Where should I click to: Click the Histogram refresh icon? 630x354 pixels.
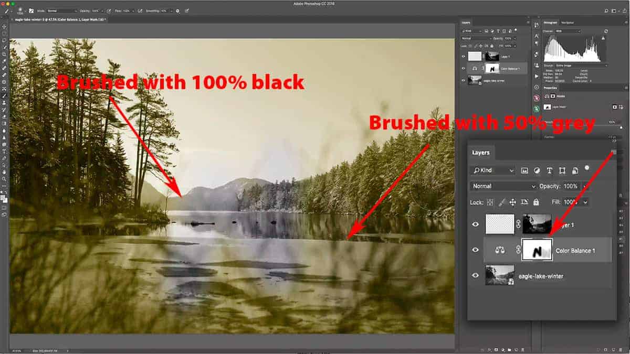click(x=606, y=31)
